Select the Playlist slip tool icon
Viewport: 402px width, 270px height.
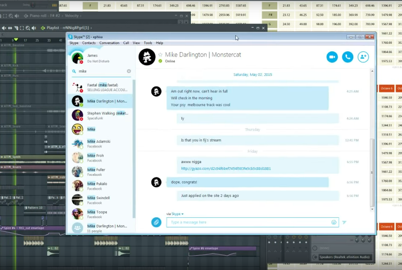[x=10, y=28]
